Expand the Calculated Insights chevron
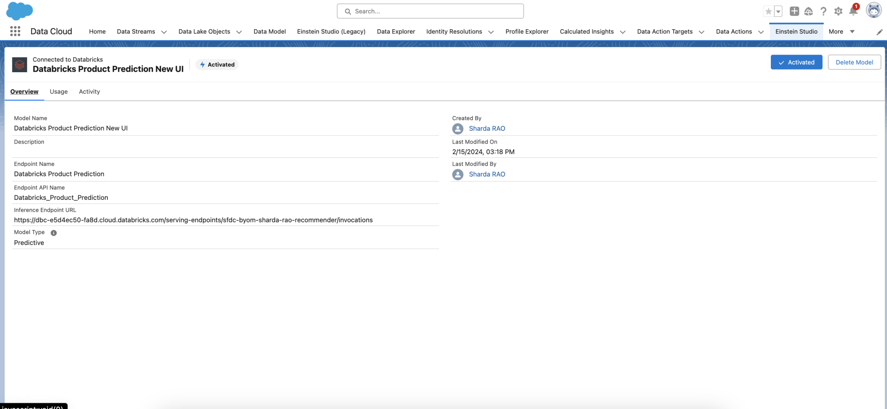887x409 pixels. pyautogui.click(x=623, y=32)
